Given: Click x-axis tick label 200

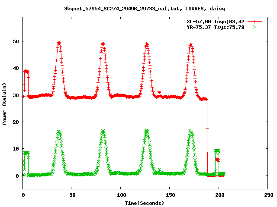Looking at the screenshot, I should [x=220, y=195].
